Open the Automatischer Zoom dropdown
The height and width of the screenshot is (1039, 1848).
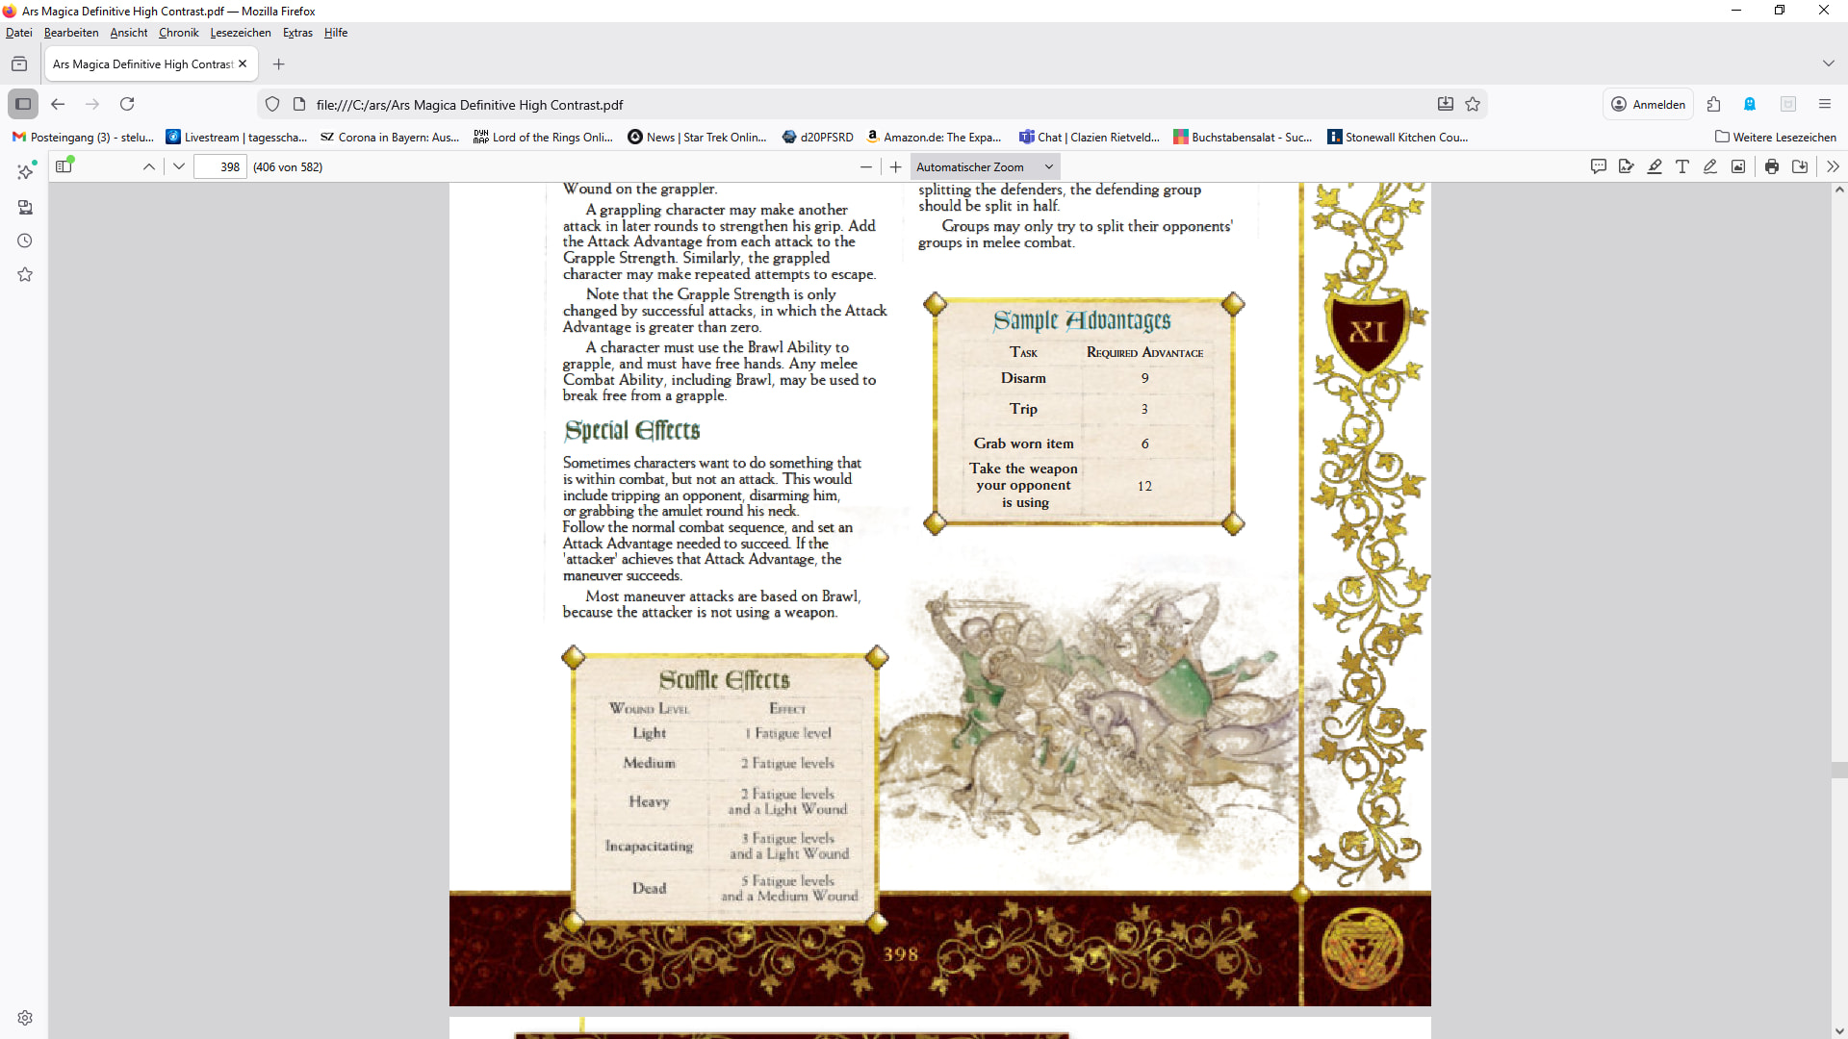[x=985, y=166]
